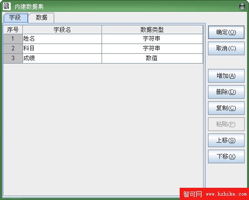
Task: Click the 字段名 column header
Action: (x=62, y=30)
